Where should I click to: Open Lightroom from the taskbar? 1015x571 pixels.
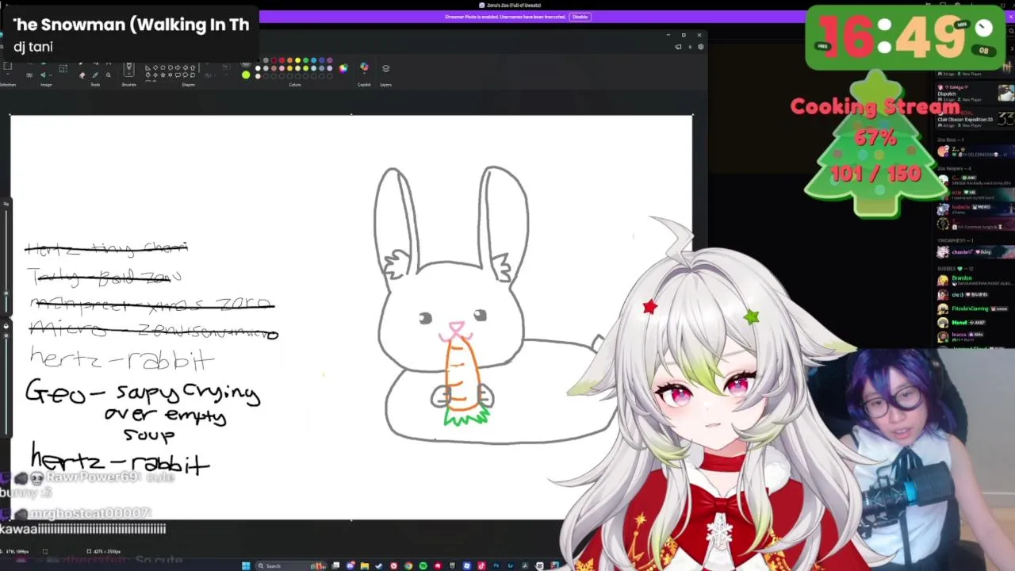click(510, 565)
